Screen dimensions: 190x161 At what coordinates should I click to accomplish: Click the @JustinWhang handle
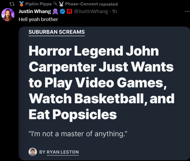(91, 11)
